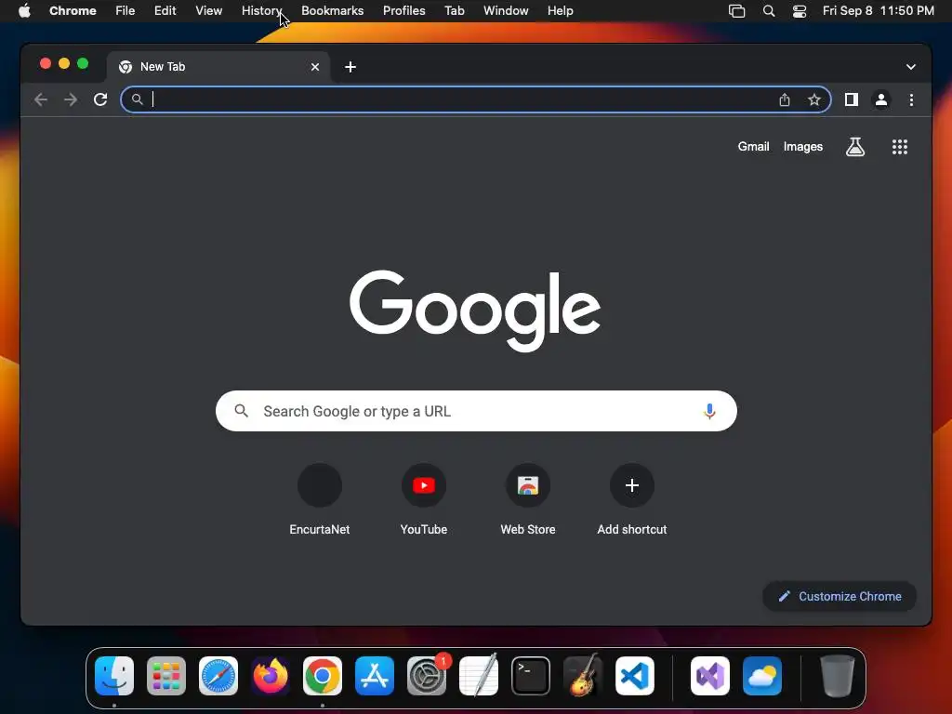This screenshot has width=952, height=714.
Task: Open the EncurtaNet shortcut
Action: 320,499
